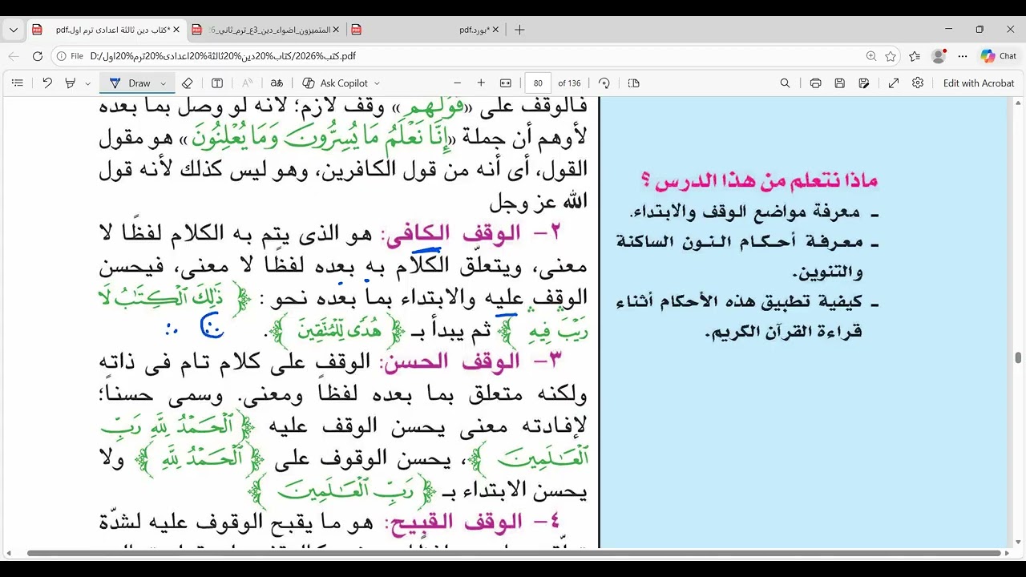Open a new browser tab
This screenshot has height=577, width=1026.
click(x=519, y=30)
